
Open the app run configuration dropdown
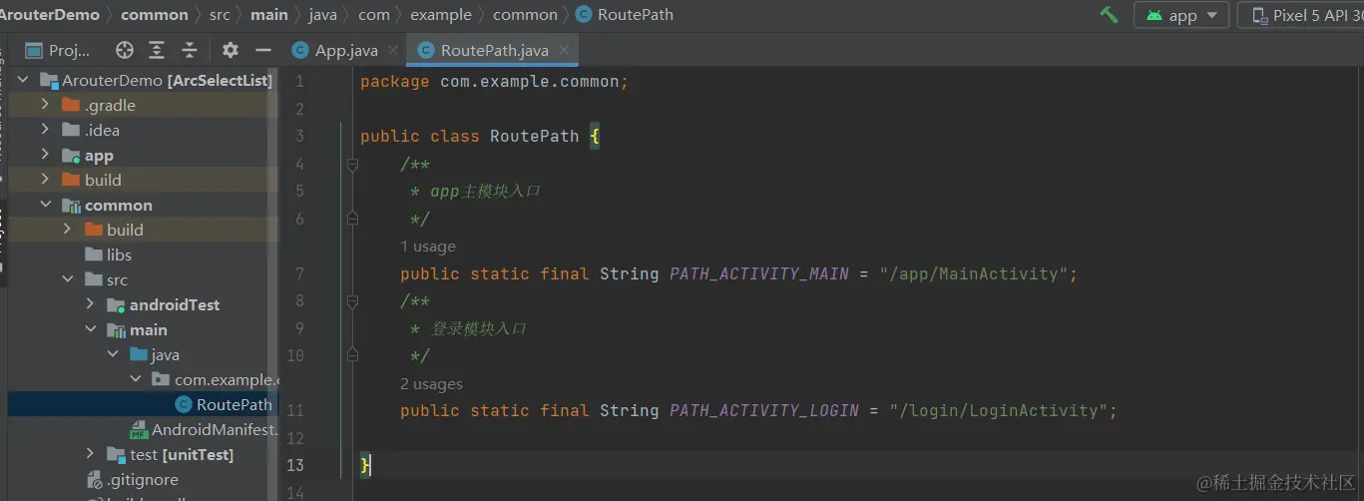pos(1181,15)
